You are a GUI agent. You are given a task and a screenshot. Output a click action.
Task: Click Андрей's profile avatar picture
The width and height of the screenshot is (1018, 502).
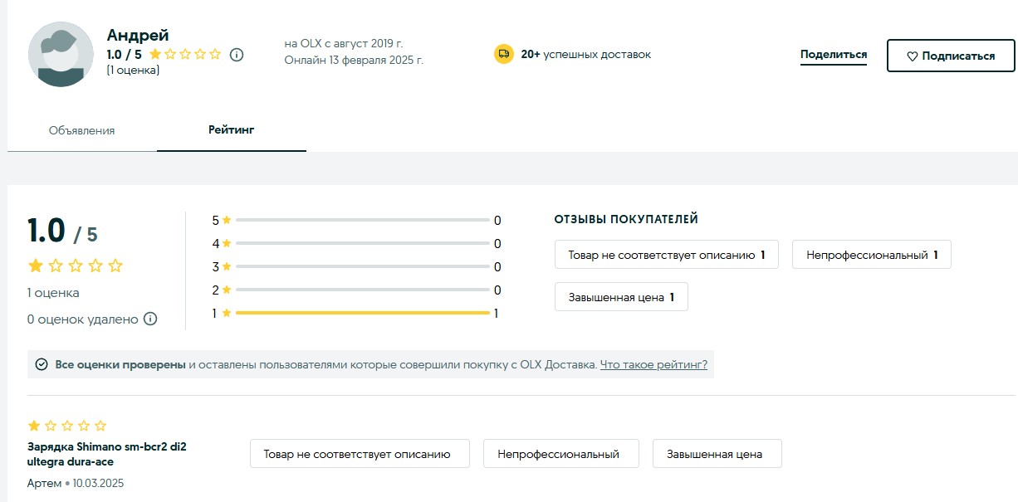61,55
